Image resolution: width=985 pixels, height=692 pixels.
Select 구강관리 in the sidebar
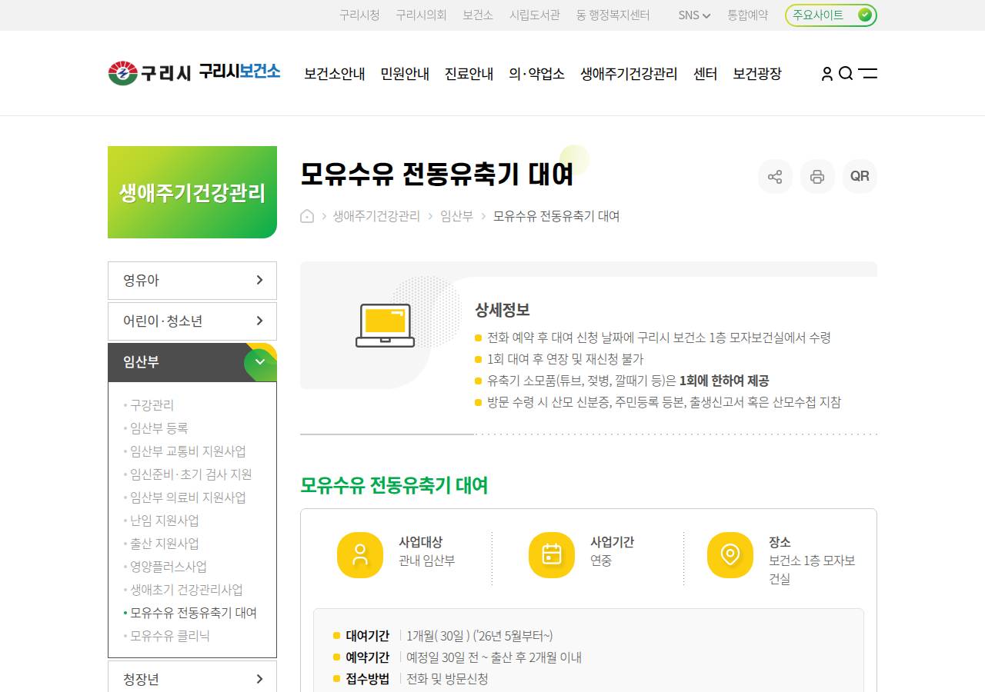click(x=152, y=405)
